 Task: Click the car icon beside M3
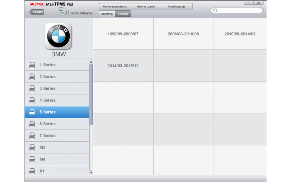[x=32, y=147]
